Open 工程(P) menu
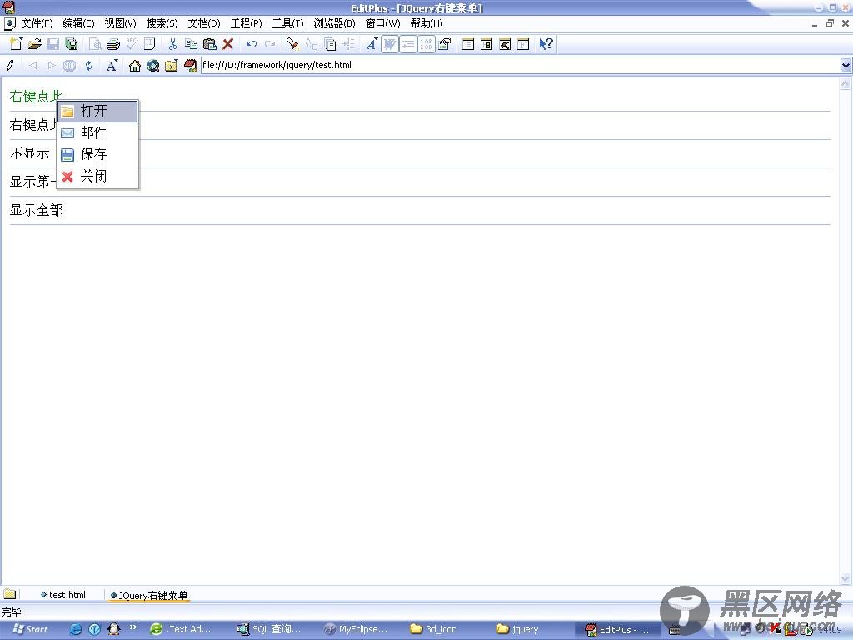The width and height of the screenshot is (853, 640). [x=246, y=23]
